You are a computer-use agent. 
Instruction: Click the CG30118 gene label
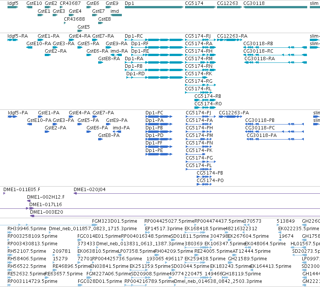(254, 3)
